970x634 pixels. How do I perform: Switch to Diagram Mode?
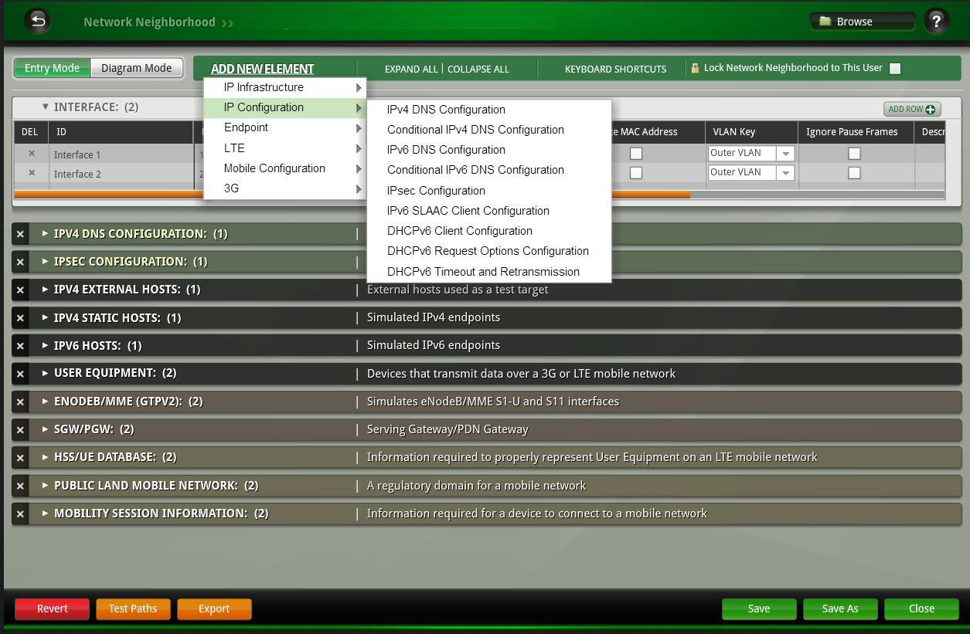click(137, 68)
